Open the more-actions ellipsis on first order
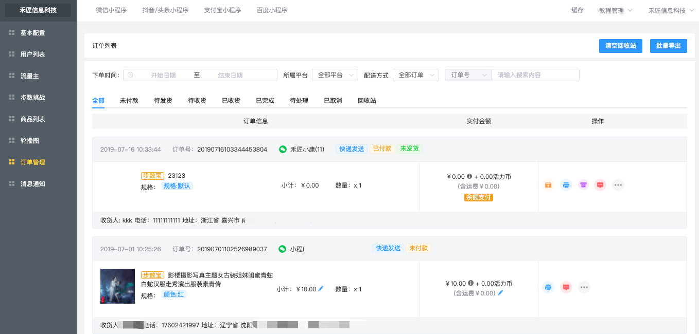 [618, 185]
